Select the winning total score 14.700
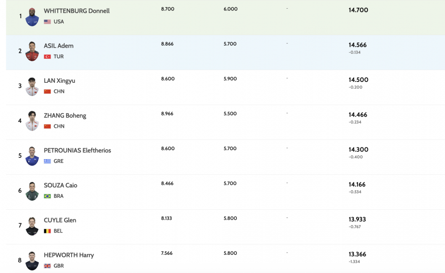The image size is (445, 273). point(358,10)
